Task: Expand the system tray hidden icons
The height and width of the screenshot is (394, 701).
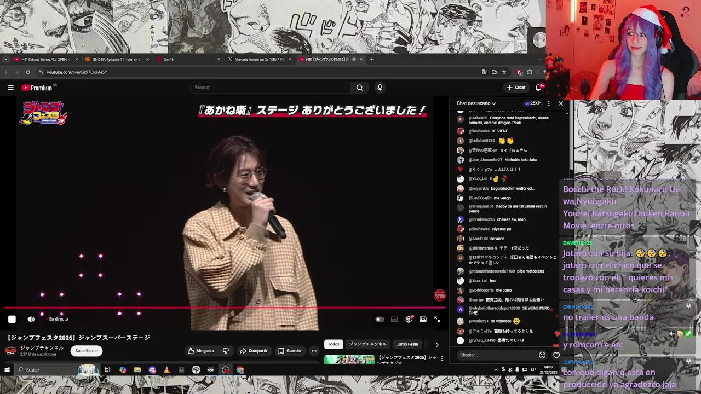Action: pos(496,370)
